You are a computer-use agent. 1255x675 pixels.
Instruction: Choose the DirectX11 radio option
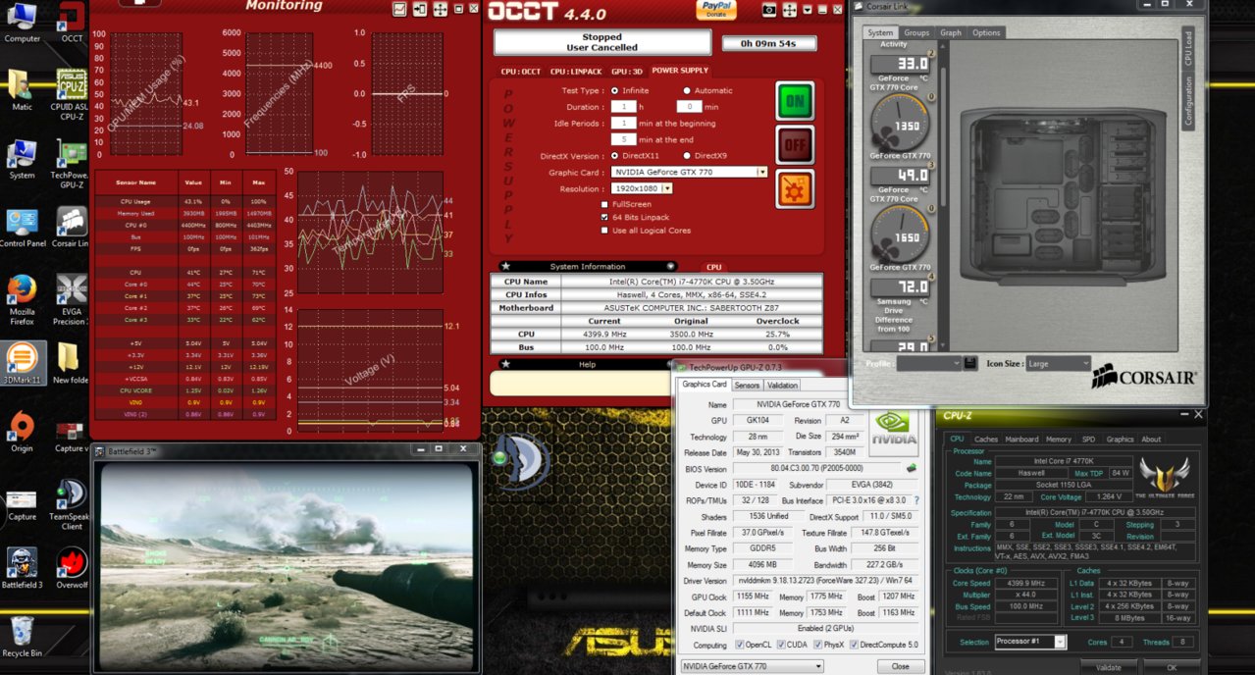(x=615, y=156)
